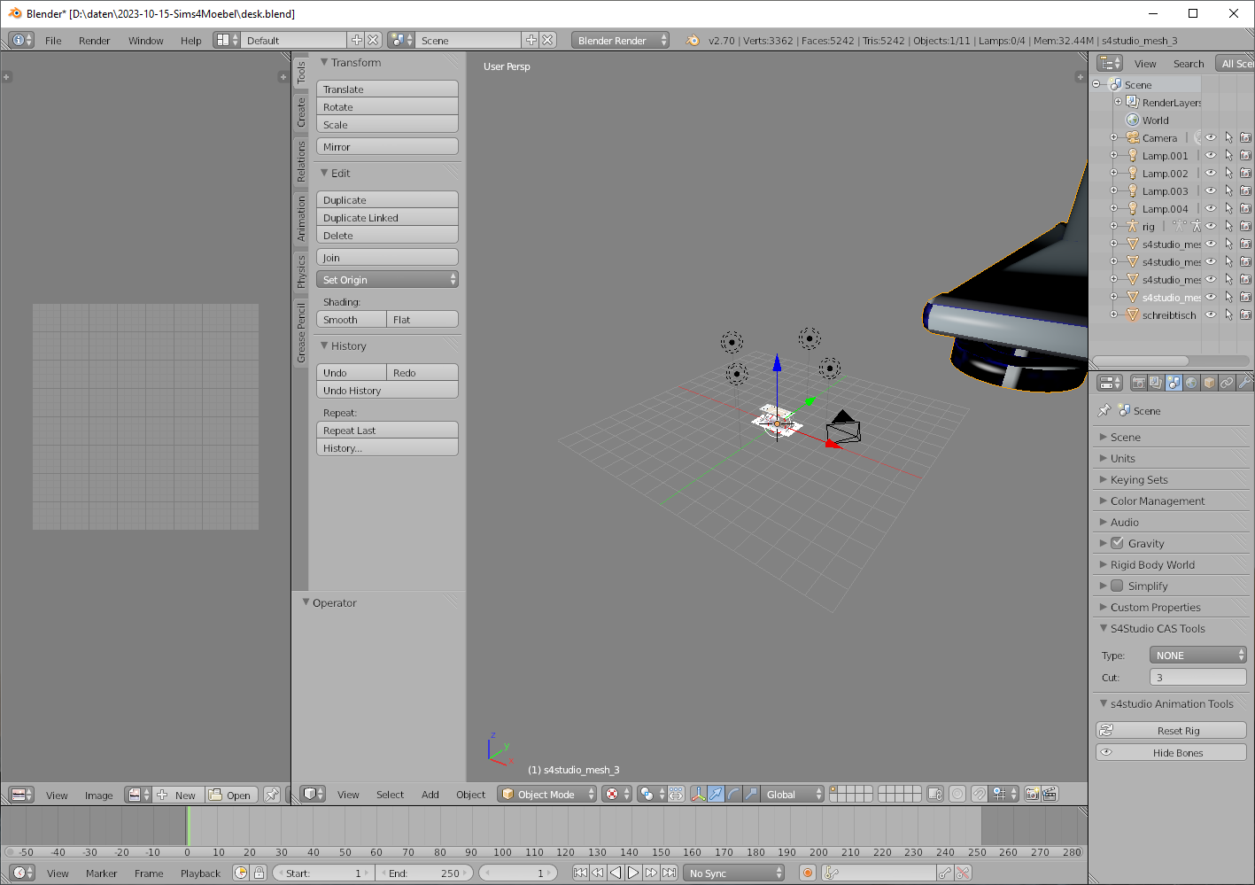1255x885 pixels.
Task: Click the End frame value field
Action: point(426,873)
